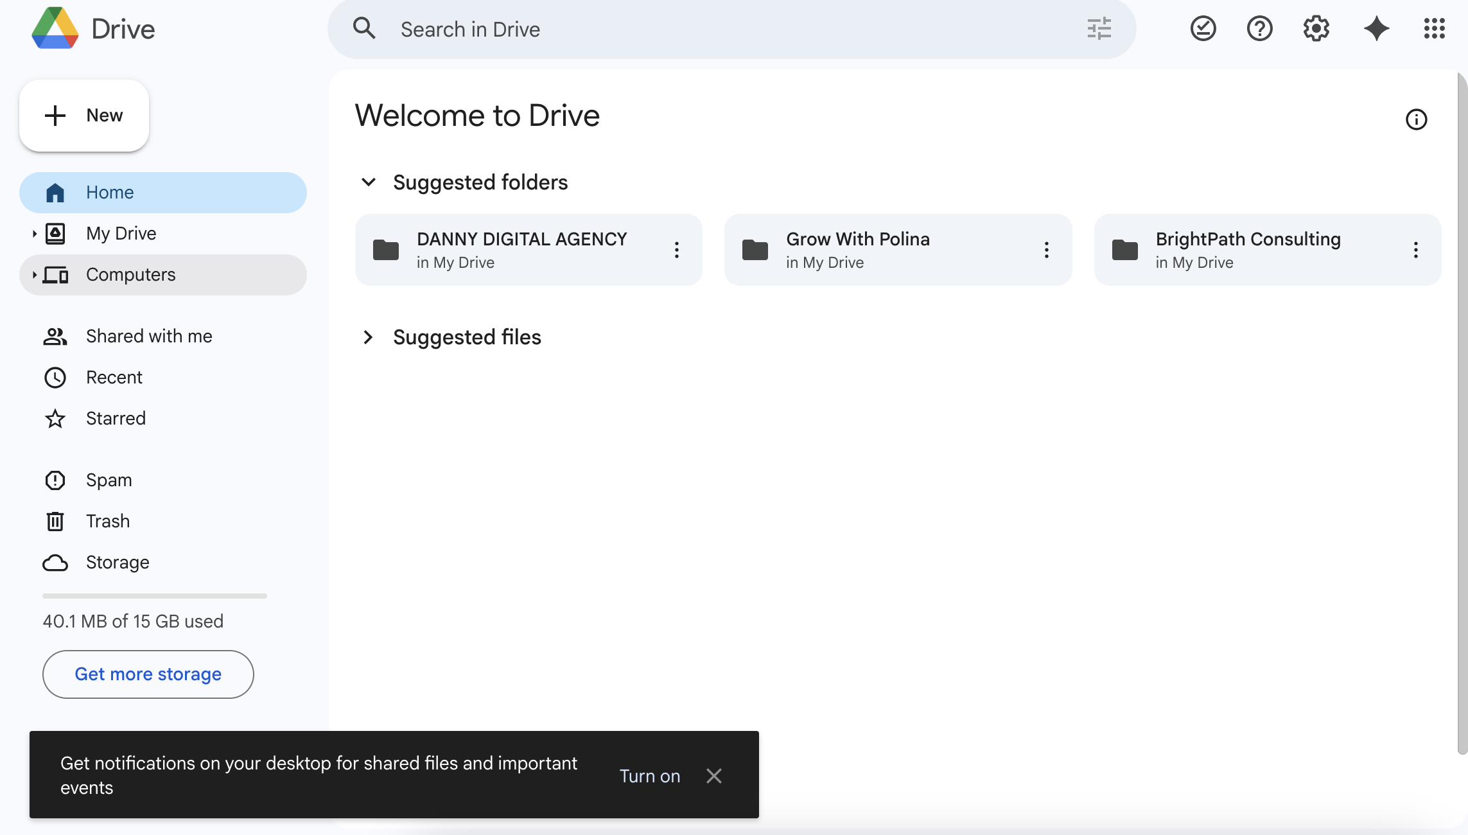Viewport: 1468px width, 835px height.
Task: Open more actions for BrightPath Consulting
Action: click(1416, 250)
